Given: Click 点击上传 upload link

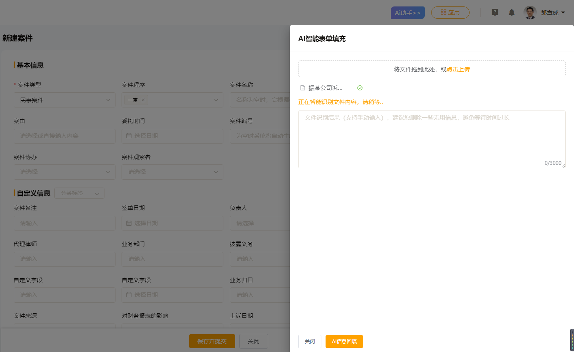Looking at the screenshot, I should point(458,69).
